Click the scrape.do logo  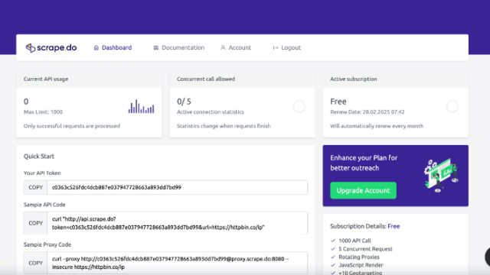click(51, 47)
